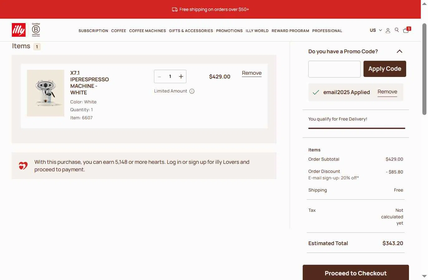This screenshot has height=280, width=428.
Task: Click the scrollbar down arrow
Action: tap(424, 276)
